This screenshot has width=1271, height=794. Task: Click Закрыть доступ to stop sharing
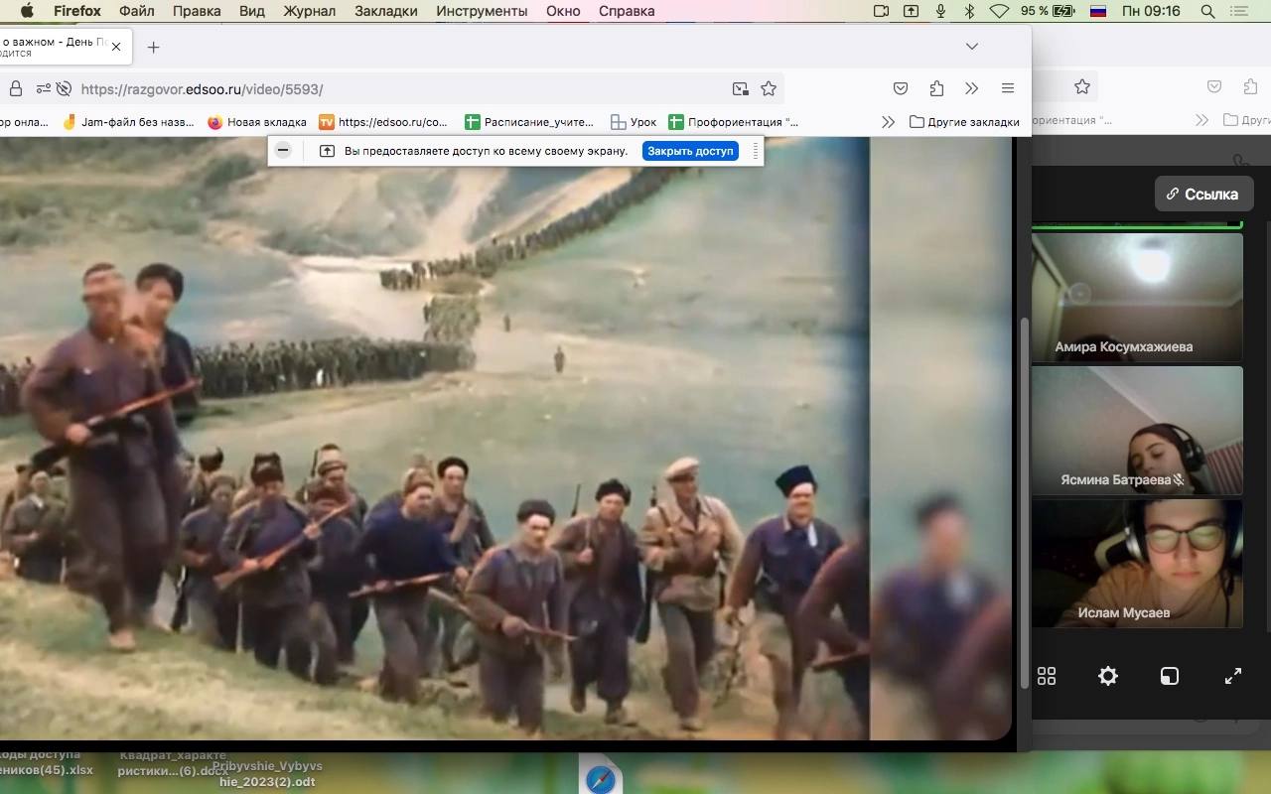(x=691, y=151)
